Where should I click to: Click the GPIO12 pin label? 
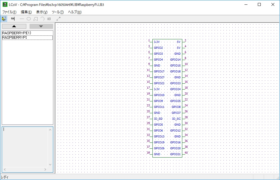[175, 130]
